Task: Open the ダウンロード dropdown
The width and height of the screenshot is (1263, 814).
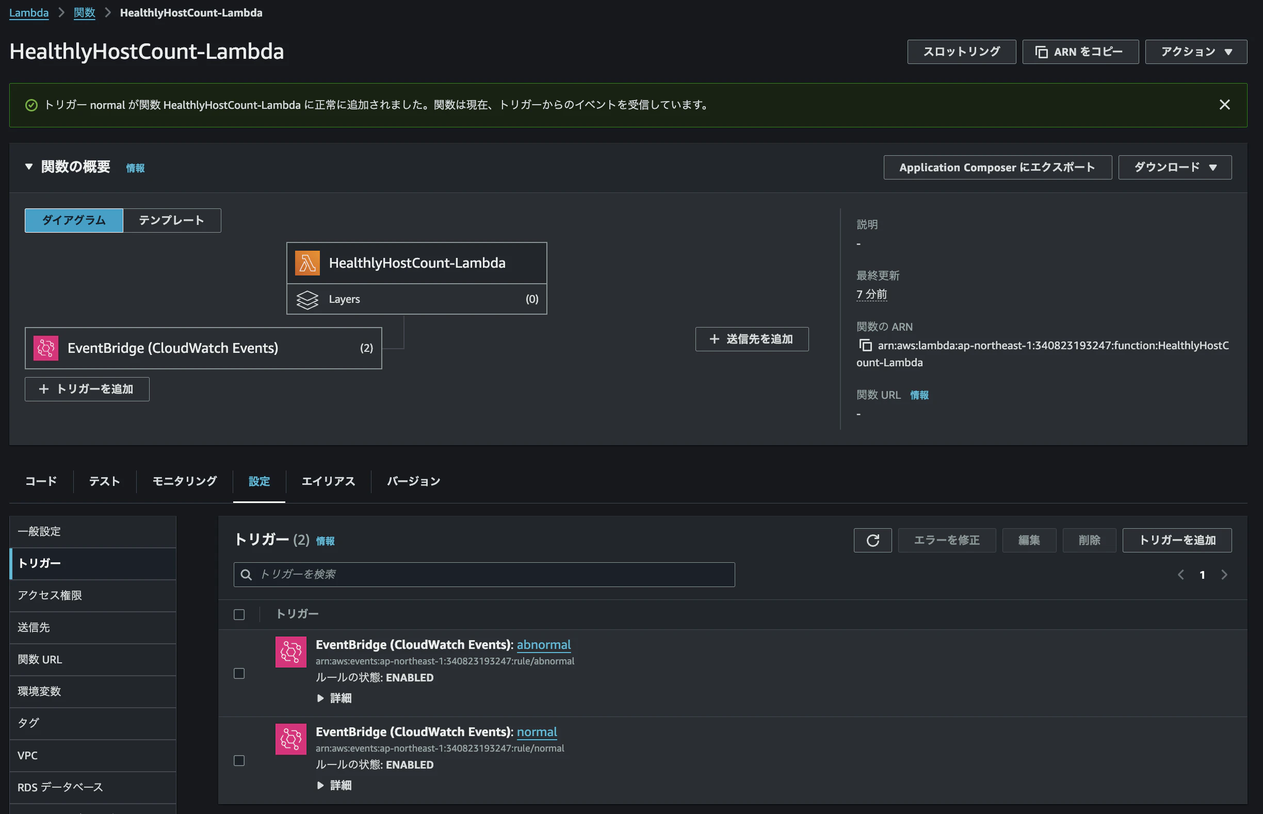Action: [x=1175, y=168]
